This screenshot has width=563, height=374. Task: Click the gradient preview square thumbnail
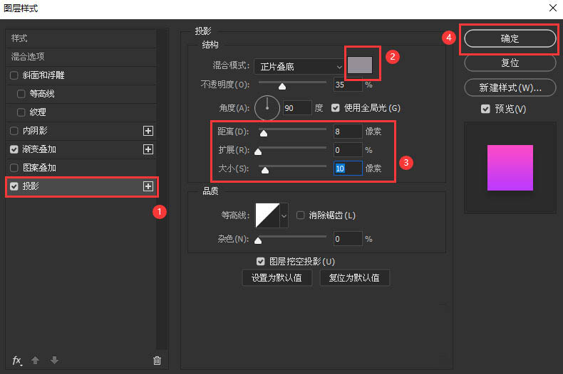point(510,168)
